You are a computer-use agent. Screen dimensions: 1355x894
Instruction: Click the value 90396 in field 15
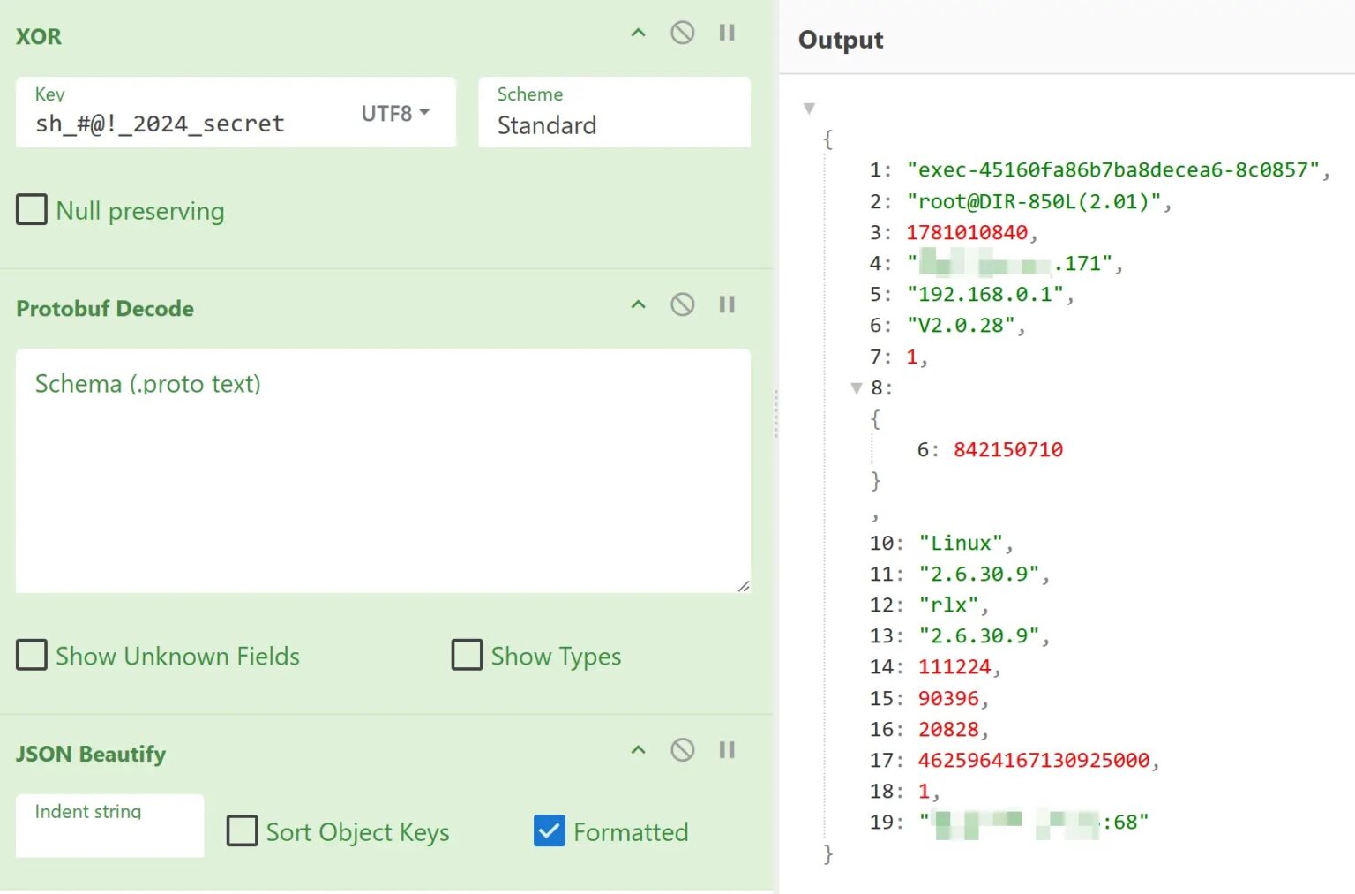(948, 698)
